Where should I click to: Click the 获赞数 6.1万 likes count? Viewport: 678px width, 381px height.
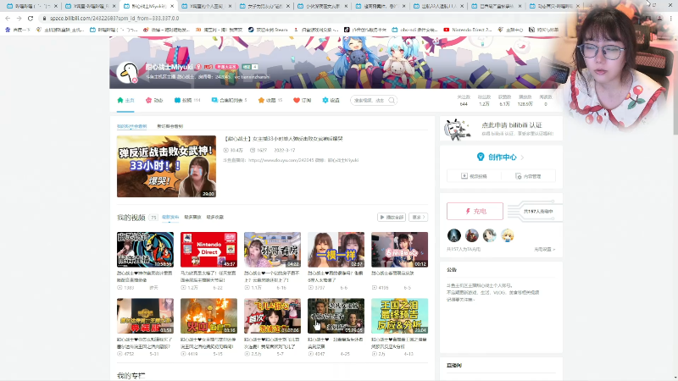(x=504, y=100)
